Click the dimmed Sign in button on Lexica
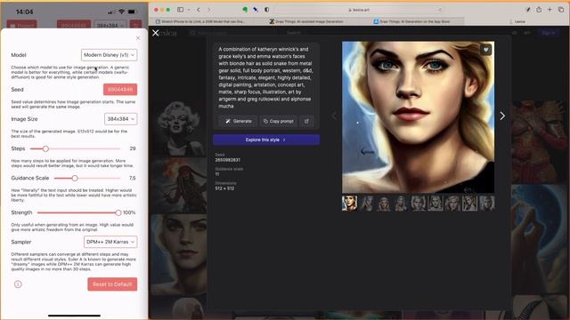Viewport: 570px width, 320px height. point(549,33)
